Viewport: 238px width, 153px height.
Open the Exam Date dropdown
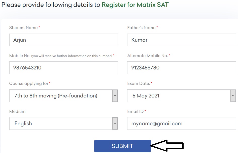point(178,96)
